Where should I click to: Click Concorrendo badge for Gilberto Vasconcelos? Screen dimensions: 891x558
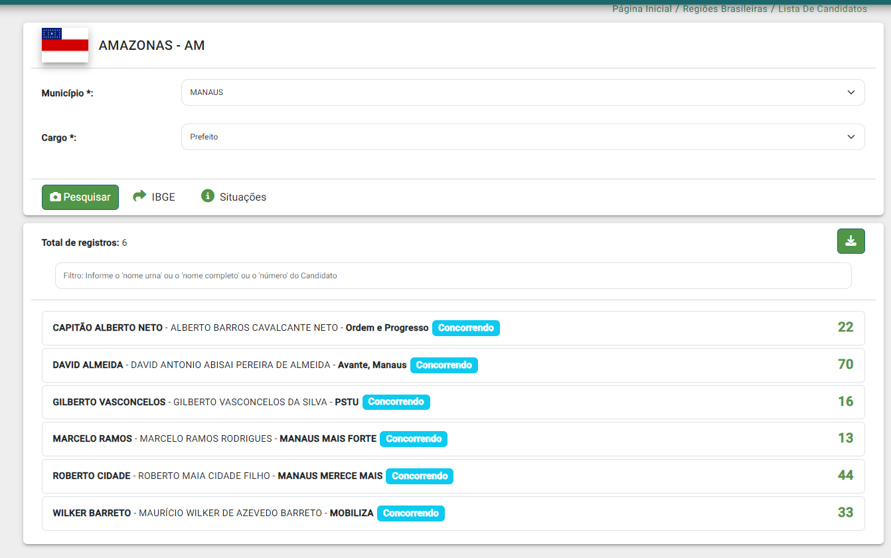click(396, 402)
